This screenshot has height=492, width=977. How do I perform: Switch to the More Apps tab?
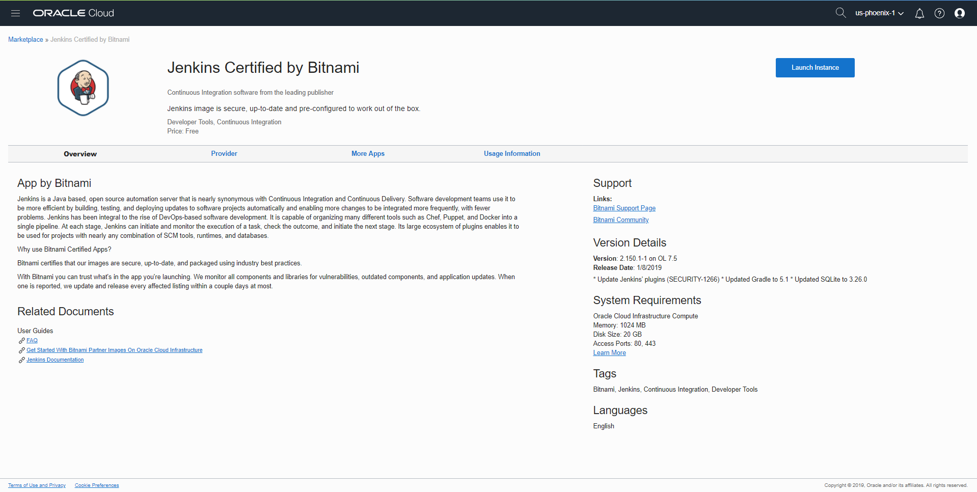368,154
